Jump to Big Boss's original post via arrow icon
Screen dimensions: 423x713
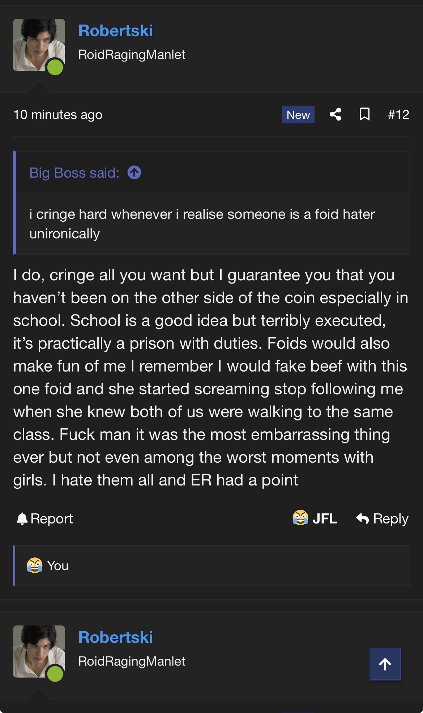point(134,172)
